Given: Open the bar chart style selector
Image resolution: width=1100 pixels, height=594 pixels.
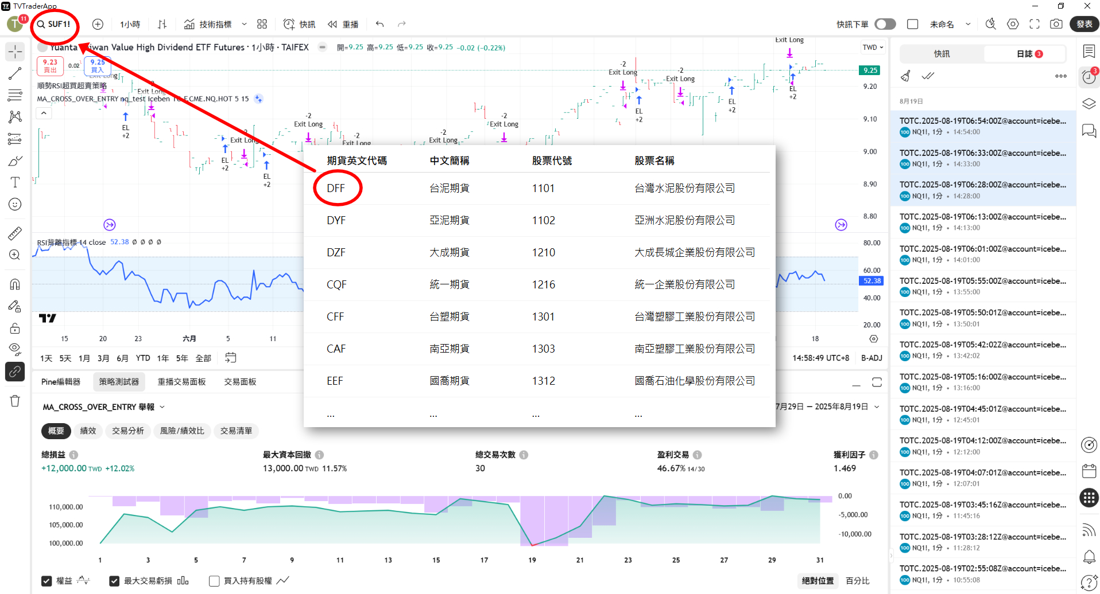Looking at the screenshot, I should [162, 24].
